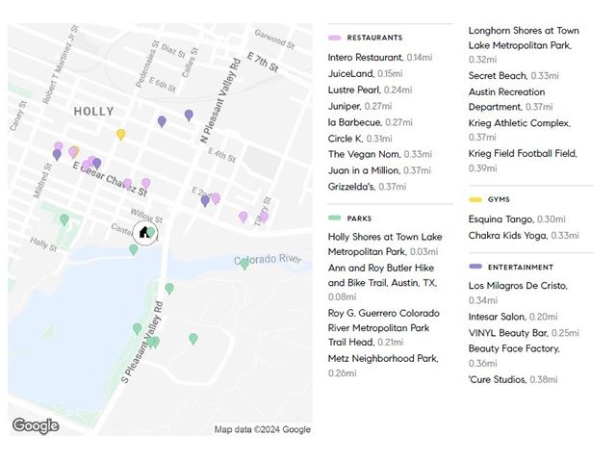Click the yellow Gyms legend swatch
This screenshot has height=462, width=616.
point(475,199)
